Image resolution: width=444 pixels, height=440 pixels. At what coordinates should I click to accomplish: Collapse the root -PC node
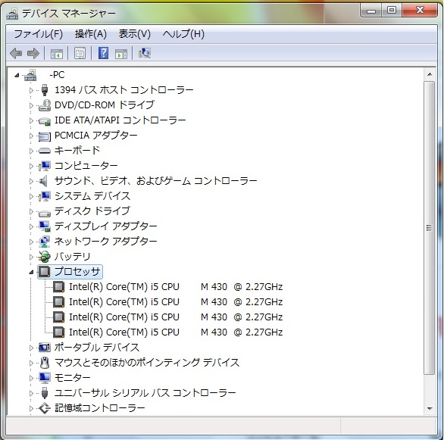pos(17,75)
